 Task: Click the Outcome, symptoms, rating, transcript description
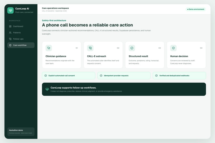(144, 62)
